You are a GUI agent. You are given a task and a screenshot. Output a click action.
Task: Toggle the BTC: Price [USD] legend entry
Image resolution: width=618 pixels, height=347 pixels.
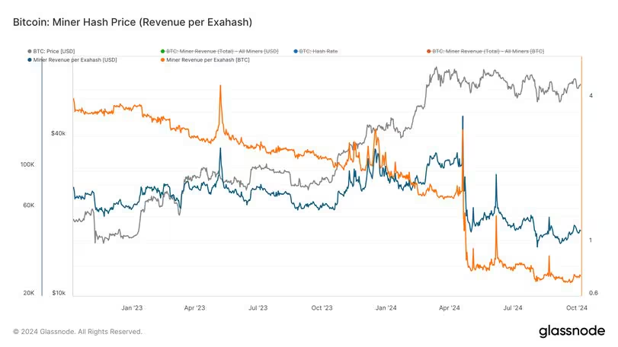coord(51,51)
